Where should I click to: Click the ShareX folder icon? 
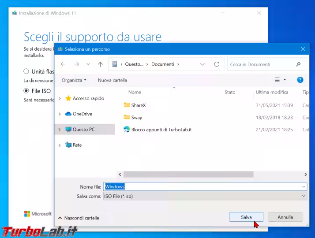point(127,105)
